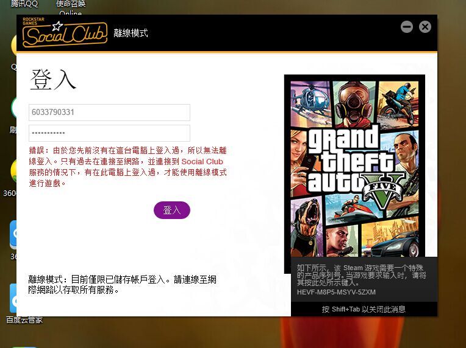Click the offline mode note at bottom left
The height and width of the screenshot is (348, 466).
[122, 284]
